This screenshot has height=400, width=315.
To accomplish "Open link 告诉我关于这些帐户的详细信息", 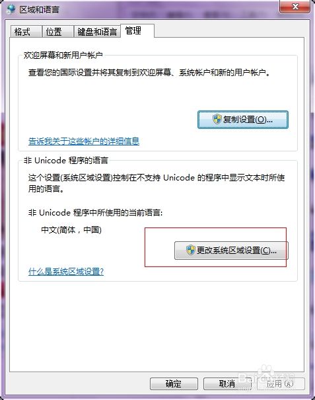I will [84, 141].
